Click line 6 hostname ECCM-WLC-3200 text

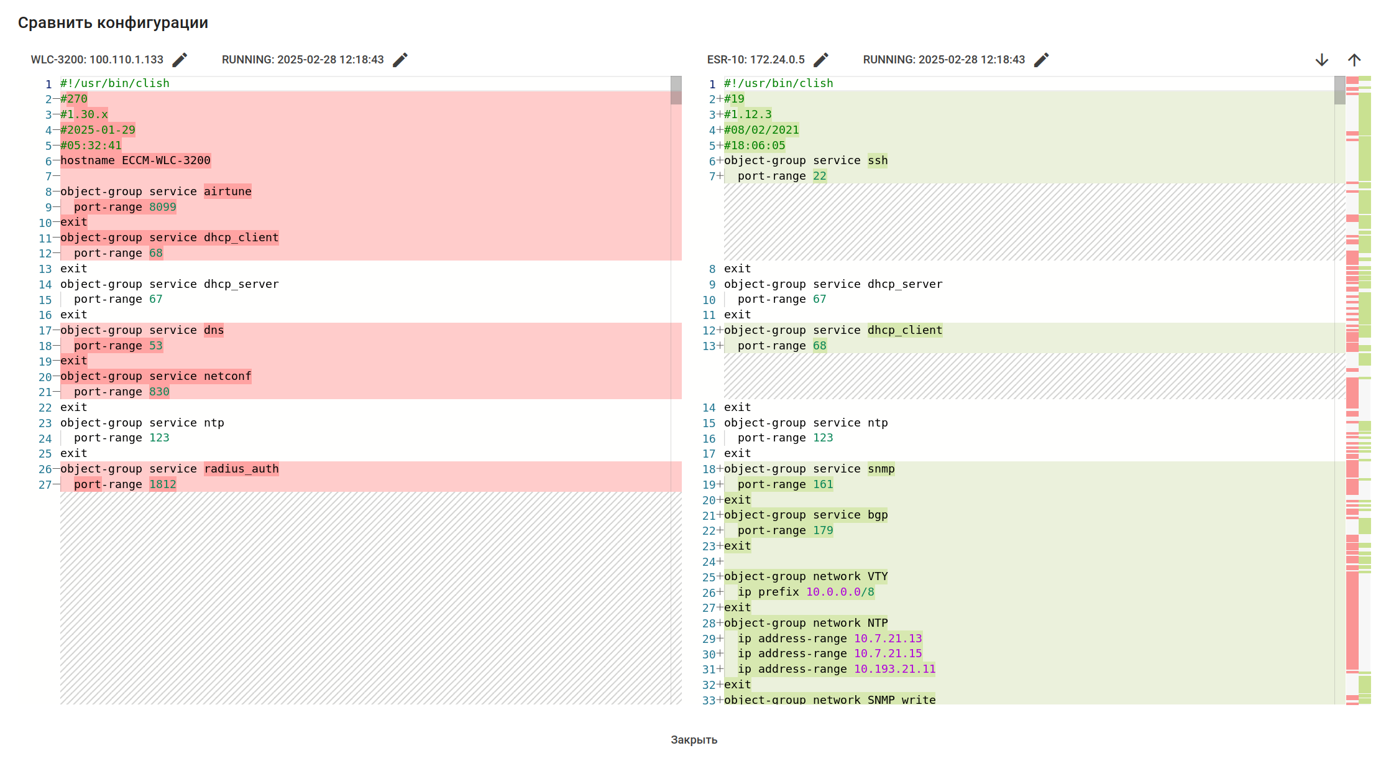click(135, 160)
